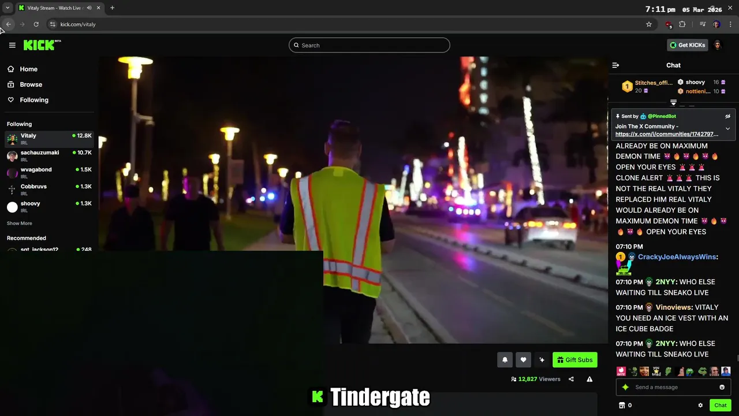Collapse the gift leaderboard handle
Viewport: 739px width, 416px height.
[673, 102]
